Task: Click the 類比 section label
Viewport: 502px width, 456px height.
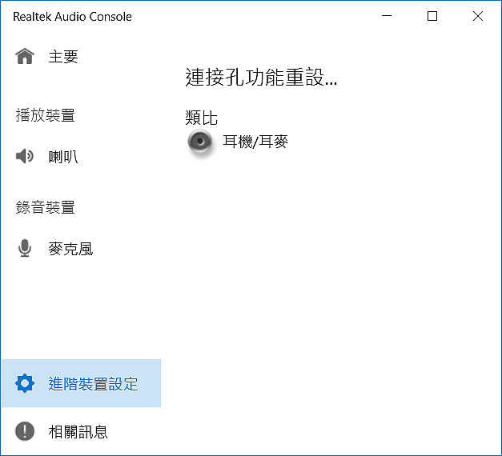Action: (x=202, y=118)
